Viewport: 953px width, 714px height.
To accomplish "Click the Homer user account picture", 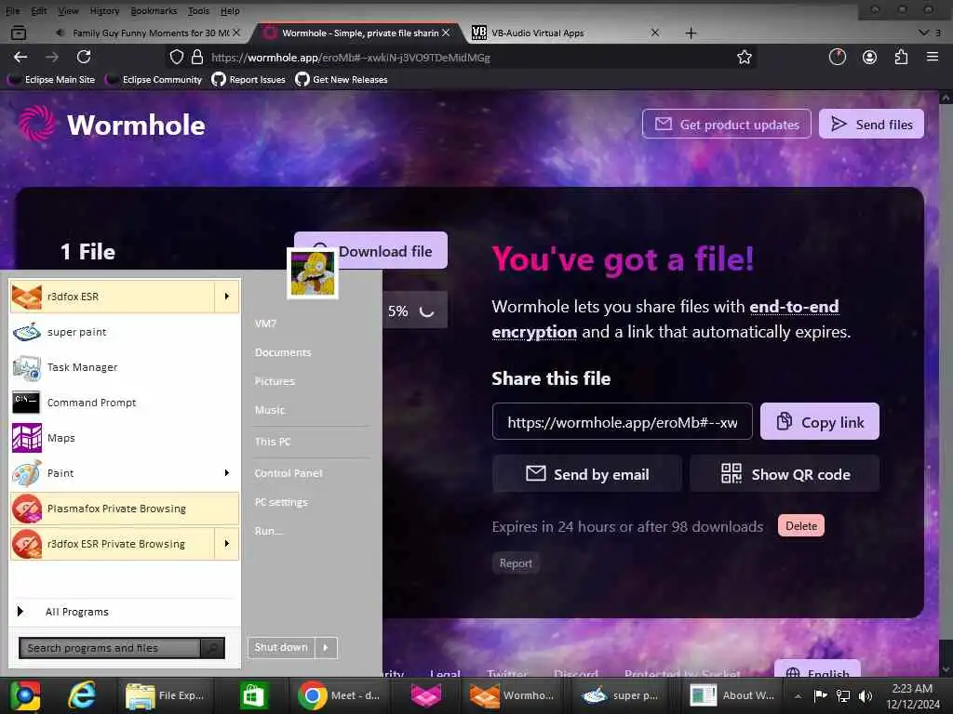I will (313, 273).
